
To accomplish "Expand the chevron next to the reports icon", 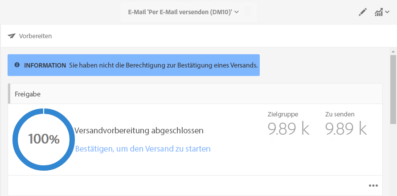I will click(x=387, y=13).
